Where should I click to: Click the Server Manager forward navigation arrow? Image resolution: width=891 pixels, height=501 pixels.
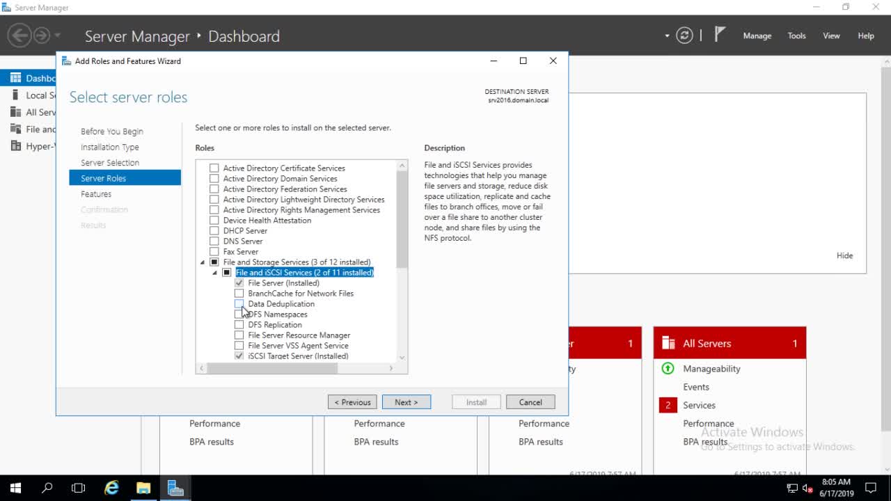point(41,35)
